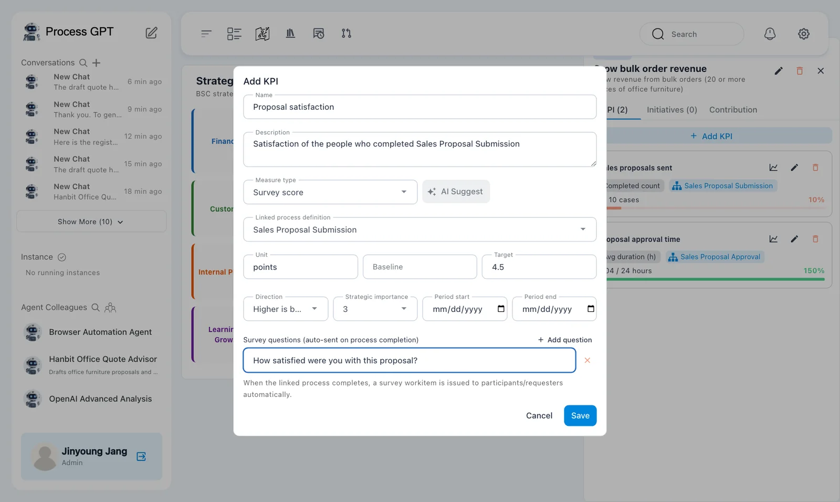The height and width of the screenshot is (502, 840).
Task: Open agent colleagues group icon
Action: pos(110,308)
